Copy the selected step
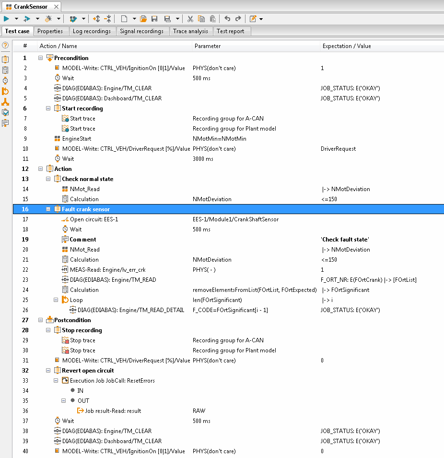The image size is (444, 458). (201, 19)
